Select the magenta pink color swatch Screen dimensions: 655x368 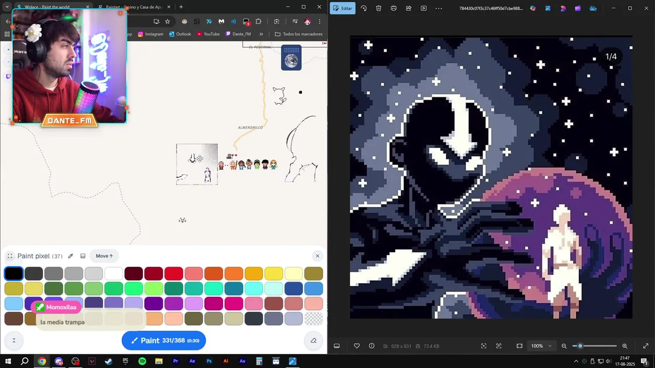pos(234,304)
